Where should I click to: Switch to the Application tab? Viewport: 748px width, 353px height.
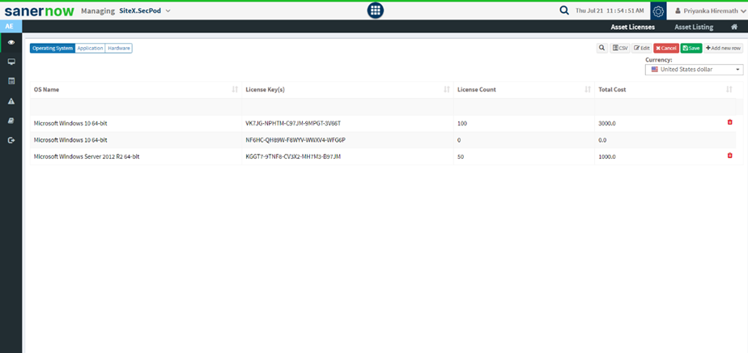pos(90,49)
